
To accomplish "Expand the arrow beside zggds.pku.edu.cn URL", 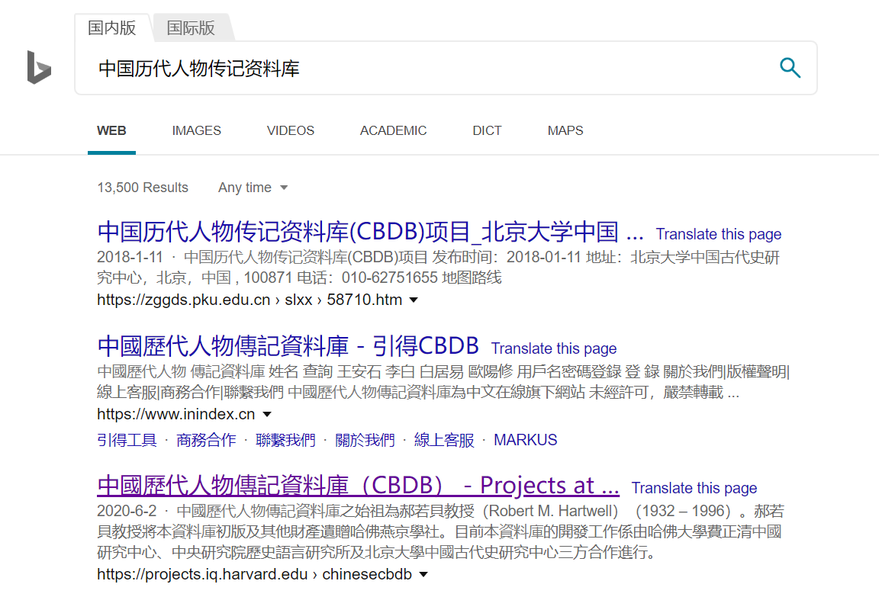I will [414, 300].
